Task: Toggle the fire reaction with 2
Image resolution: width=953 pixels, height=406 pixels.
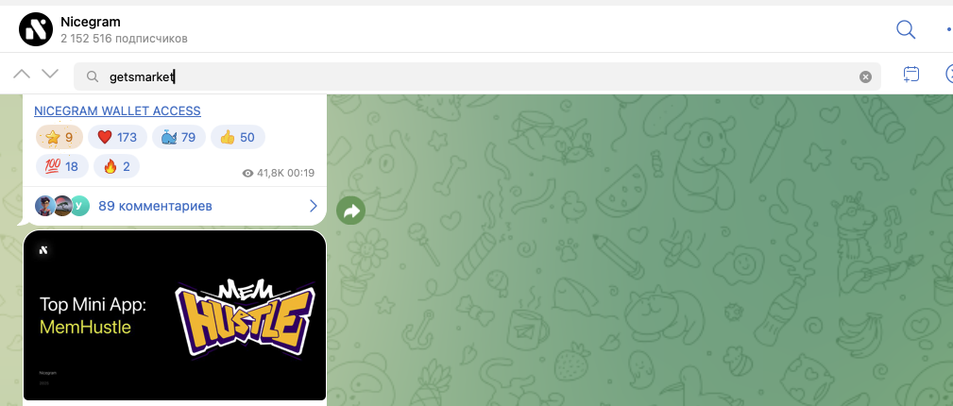Action: coord(117,166)
